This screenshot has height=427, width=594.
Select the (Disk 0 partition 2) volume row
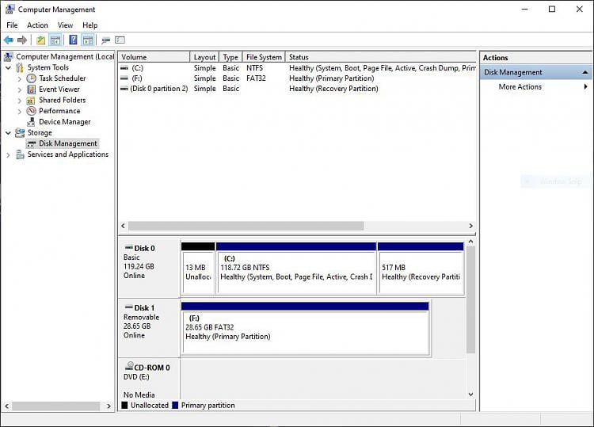297,89
